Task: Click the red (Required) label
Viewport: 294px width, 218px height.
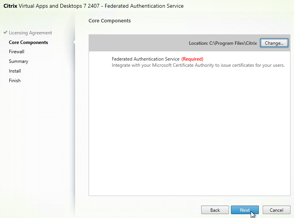Action: click(192, 59)
